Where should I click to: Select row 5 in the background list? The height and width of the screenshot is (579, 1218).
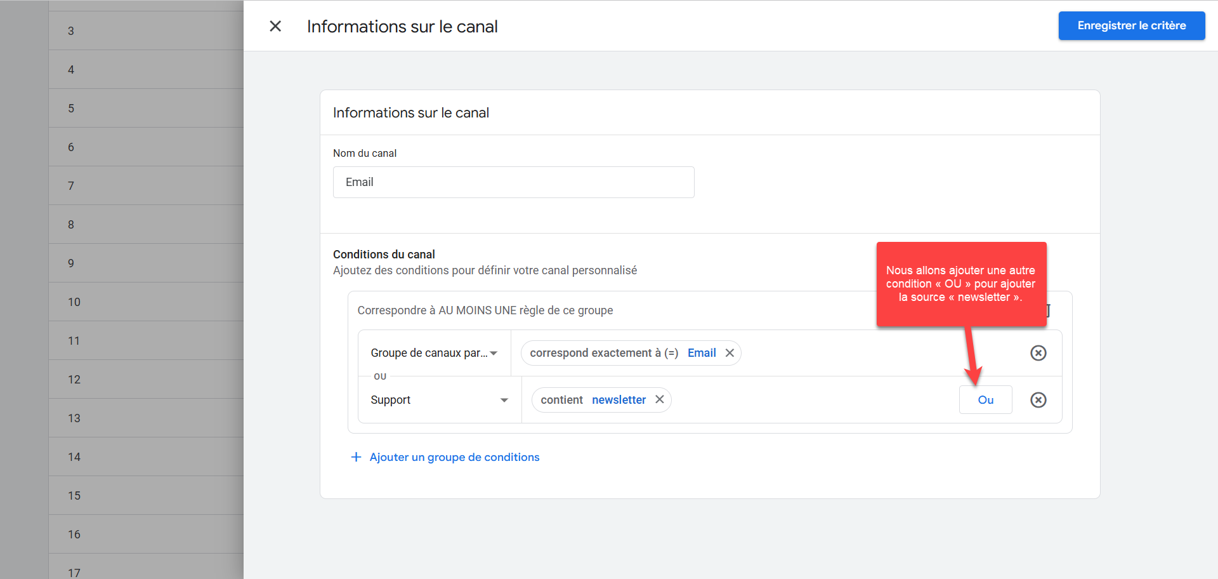(x=146, y=109)
